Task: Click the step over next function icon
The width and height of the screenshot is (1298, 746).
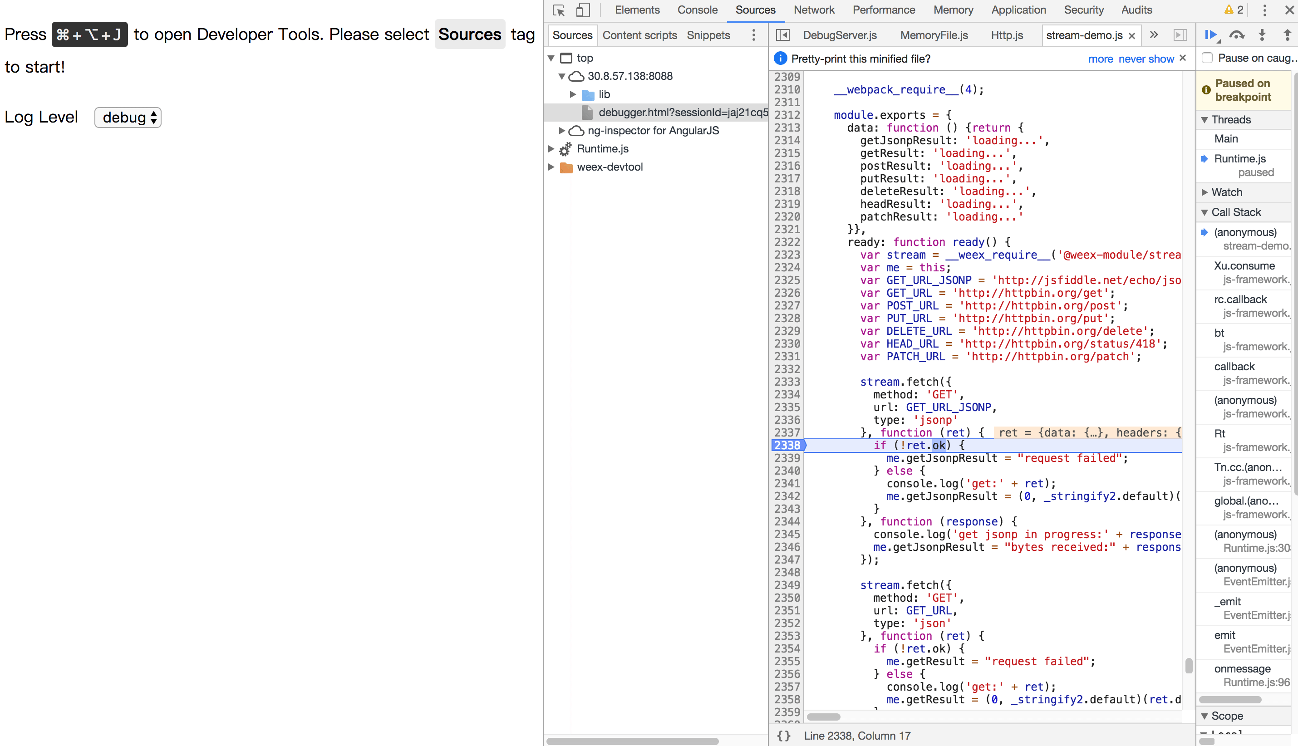Action: [x=1236, y=34]
